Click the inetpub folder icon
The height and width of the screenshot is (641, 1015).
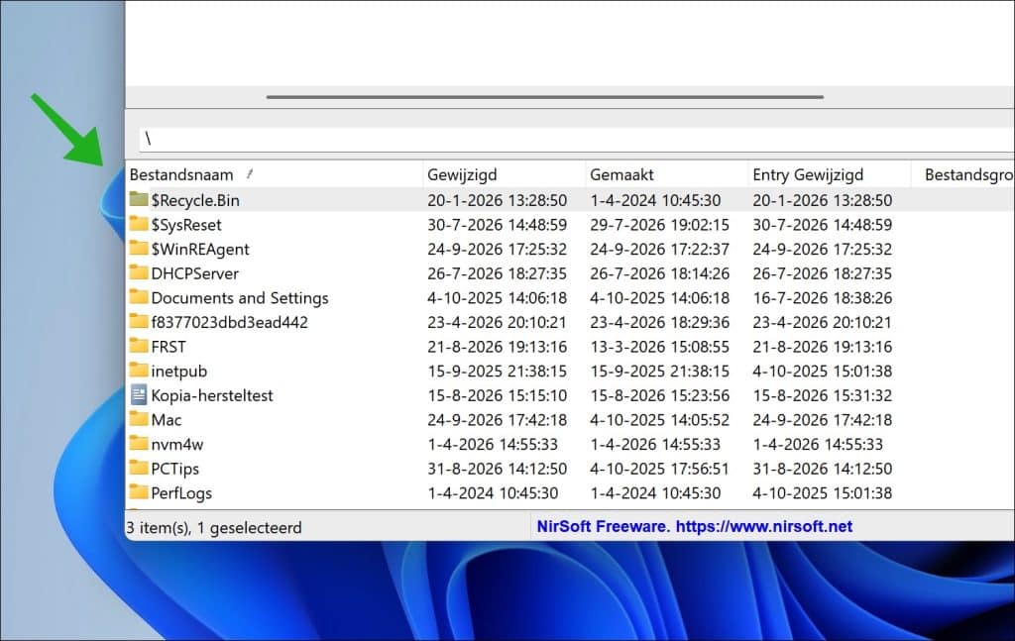pos(139,370)
